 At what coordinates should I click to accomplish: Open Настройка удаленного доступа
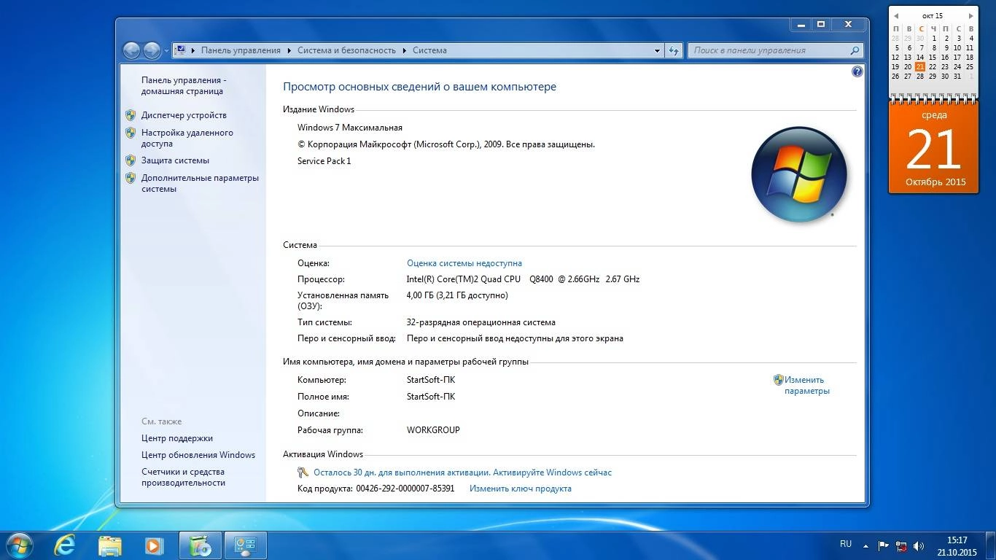tap(187, 138)
